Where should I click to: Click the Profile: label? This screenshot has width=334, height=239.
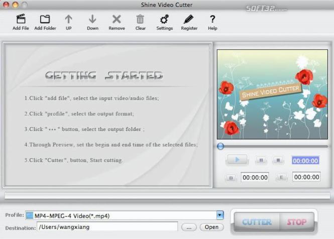pyautogui.click(x=15, y=215)
